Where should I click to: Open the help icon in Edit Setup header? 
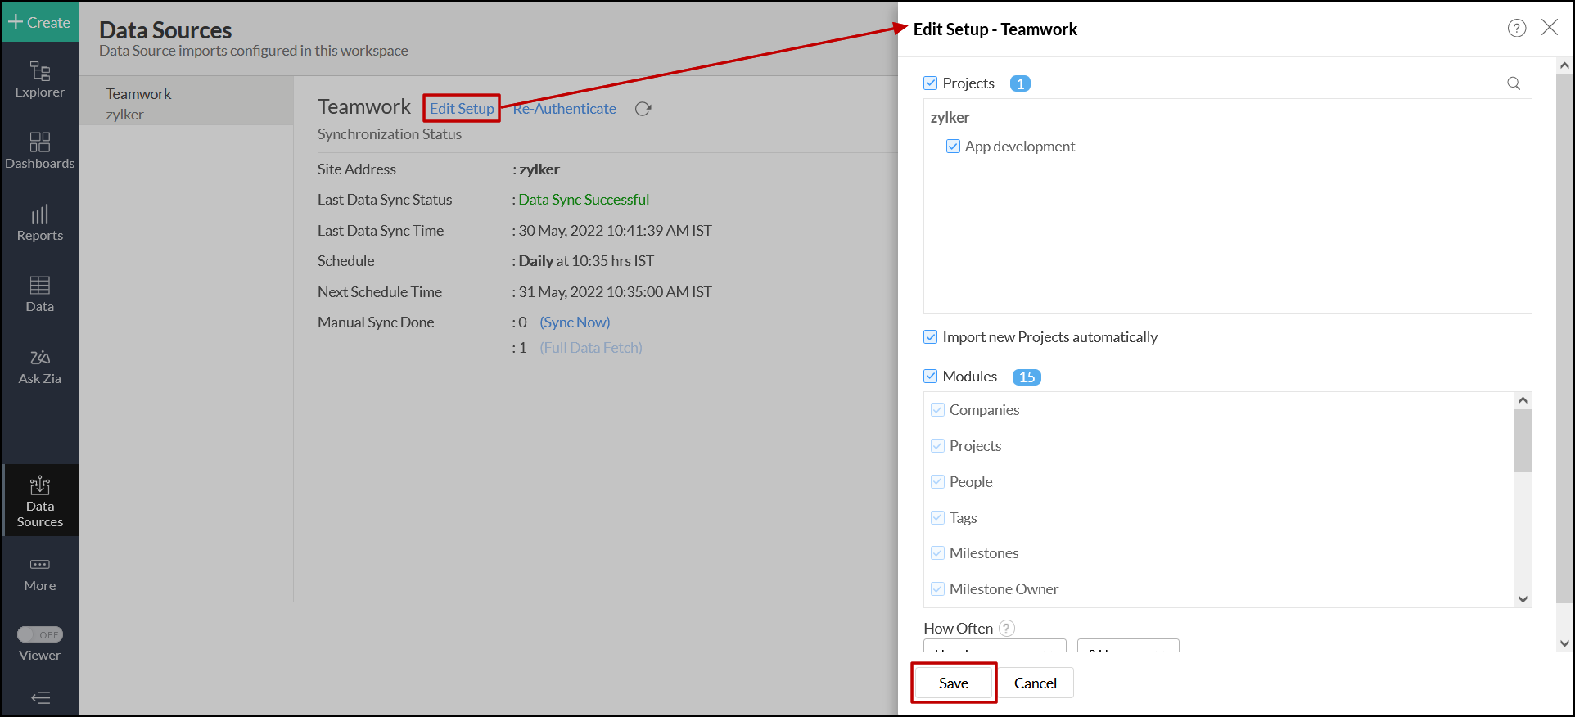pyautogui.click(x=1517, y=29)
